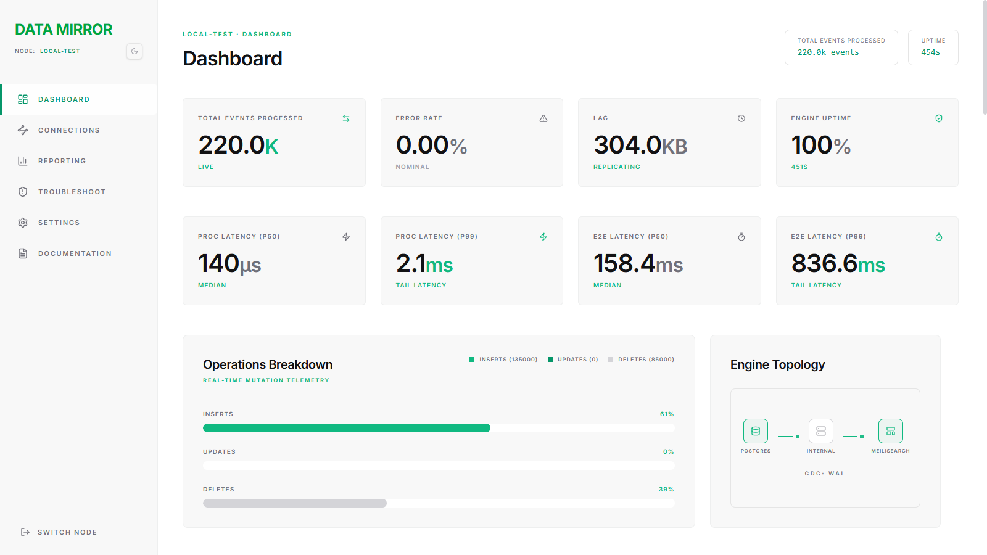Click the 100% engine uptime value
Viewport: 987px width, 555px height.
[821, 146]
